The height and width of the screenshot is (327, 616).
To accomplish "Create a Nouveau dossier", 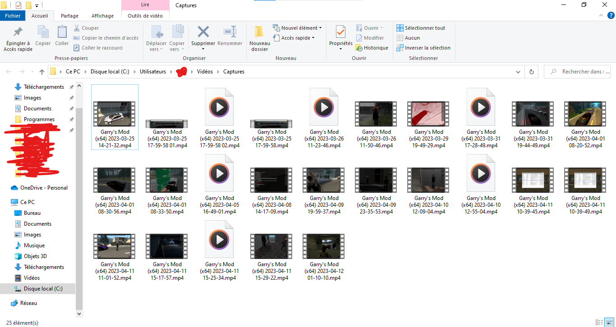I will click(x=259, y=38).
